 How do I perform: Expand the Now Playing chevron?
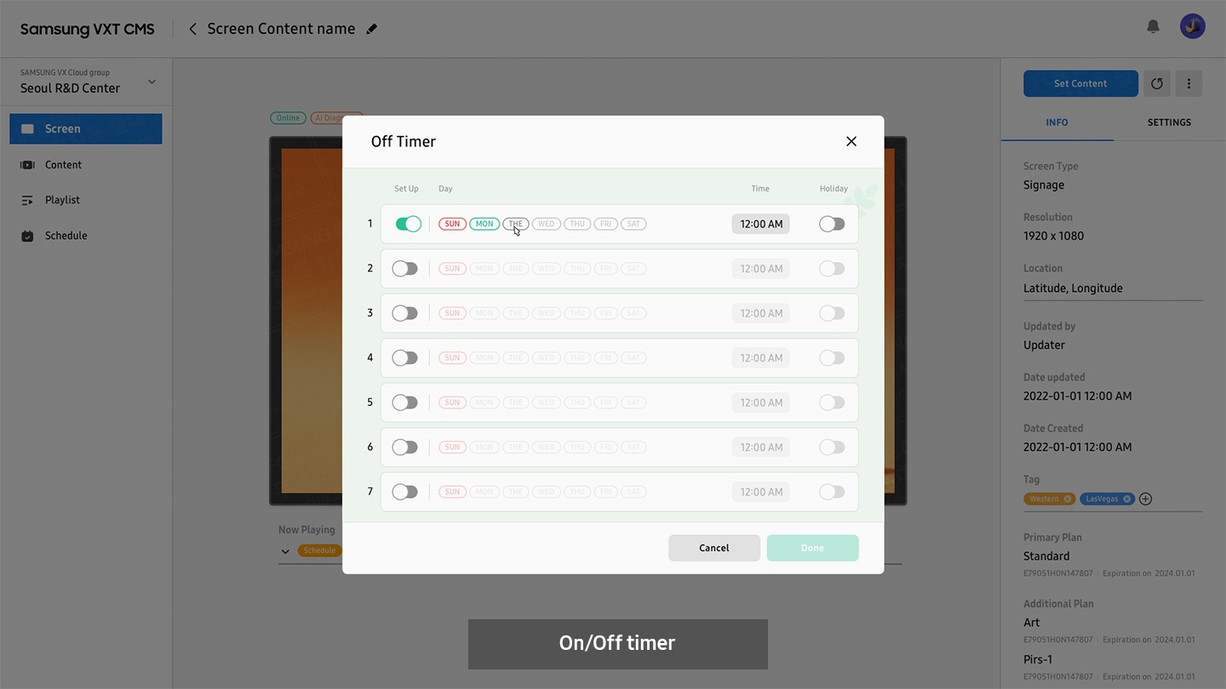coord(284,551)
